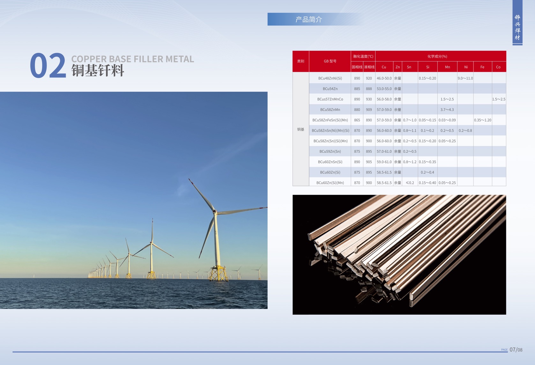Click the 产品简介 header banner
This screenshot has width=535, height=365.
308,19
